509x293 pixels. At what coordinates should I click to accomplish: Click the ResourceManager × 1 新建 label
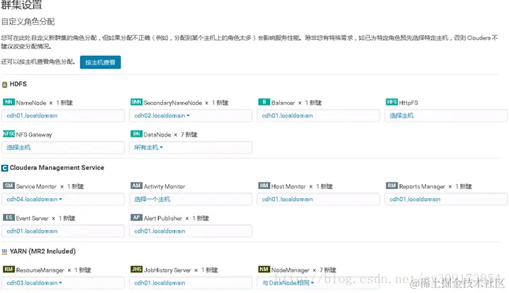click(x=53, y=270)
